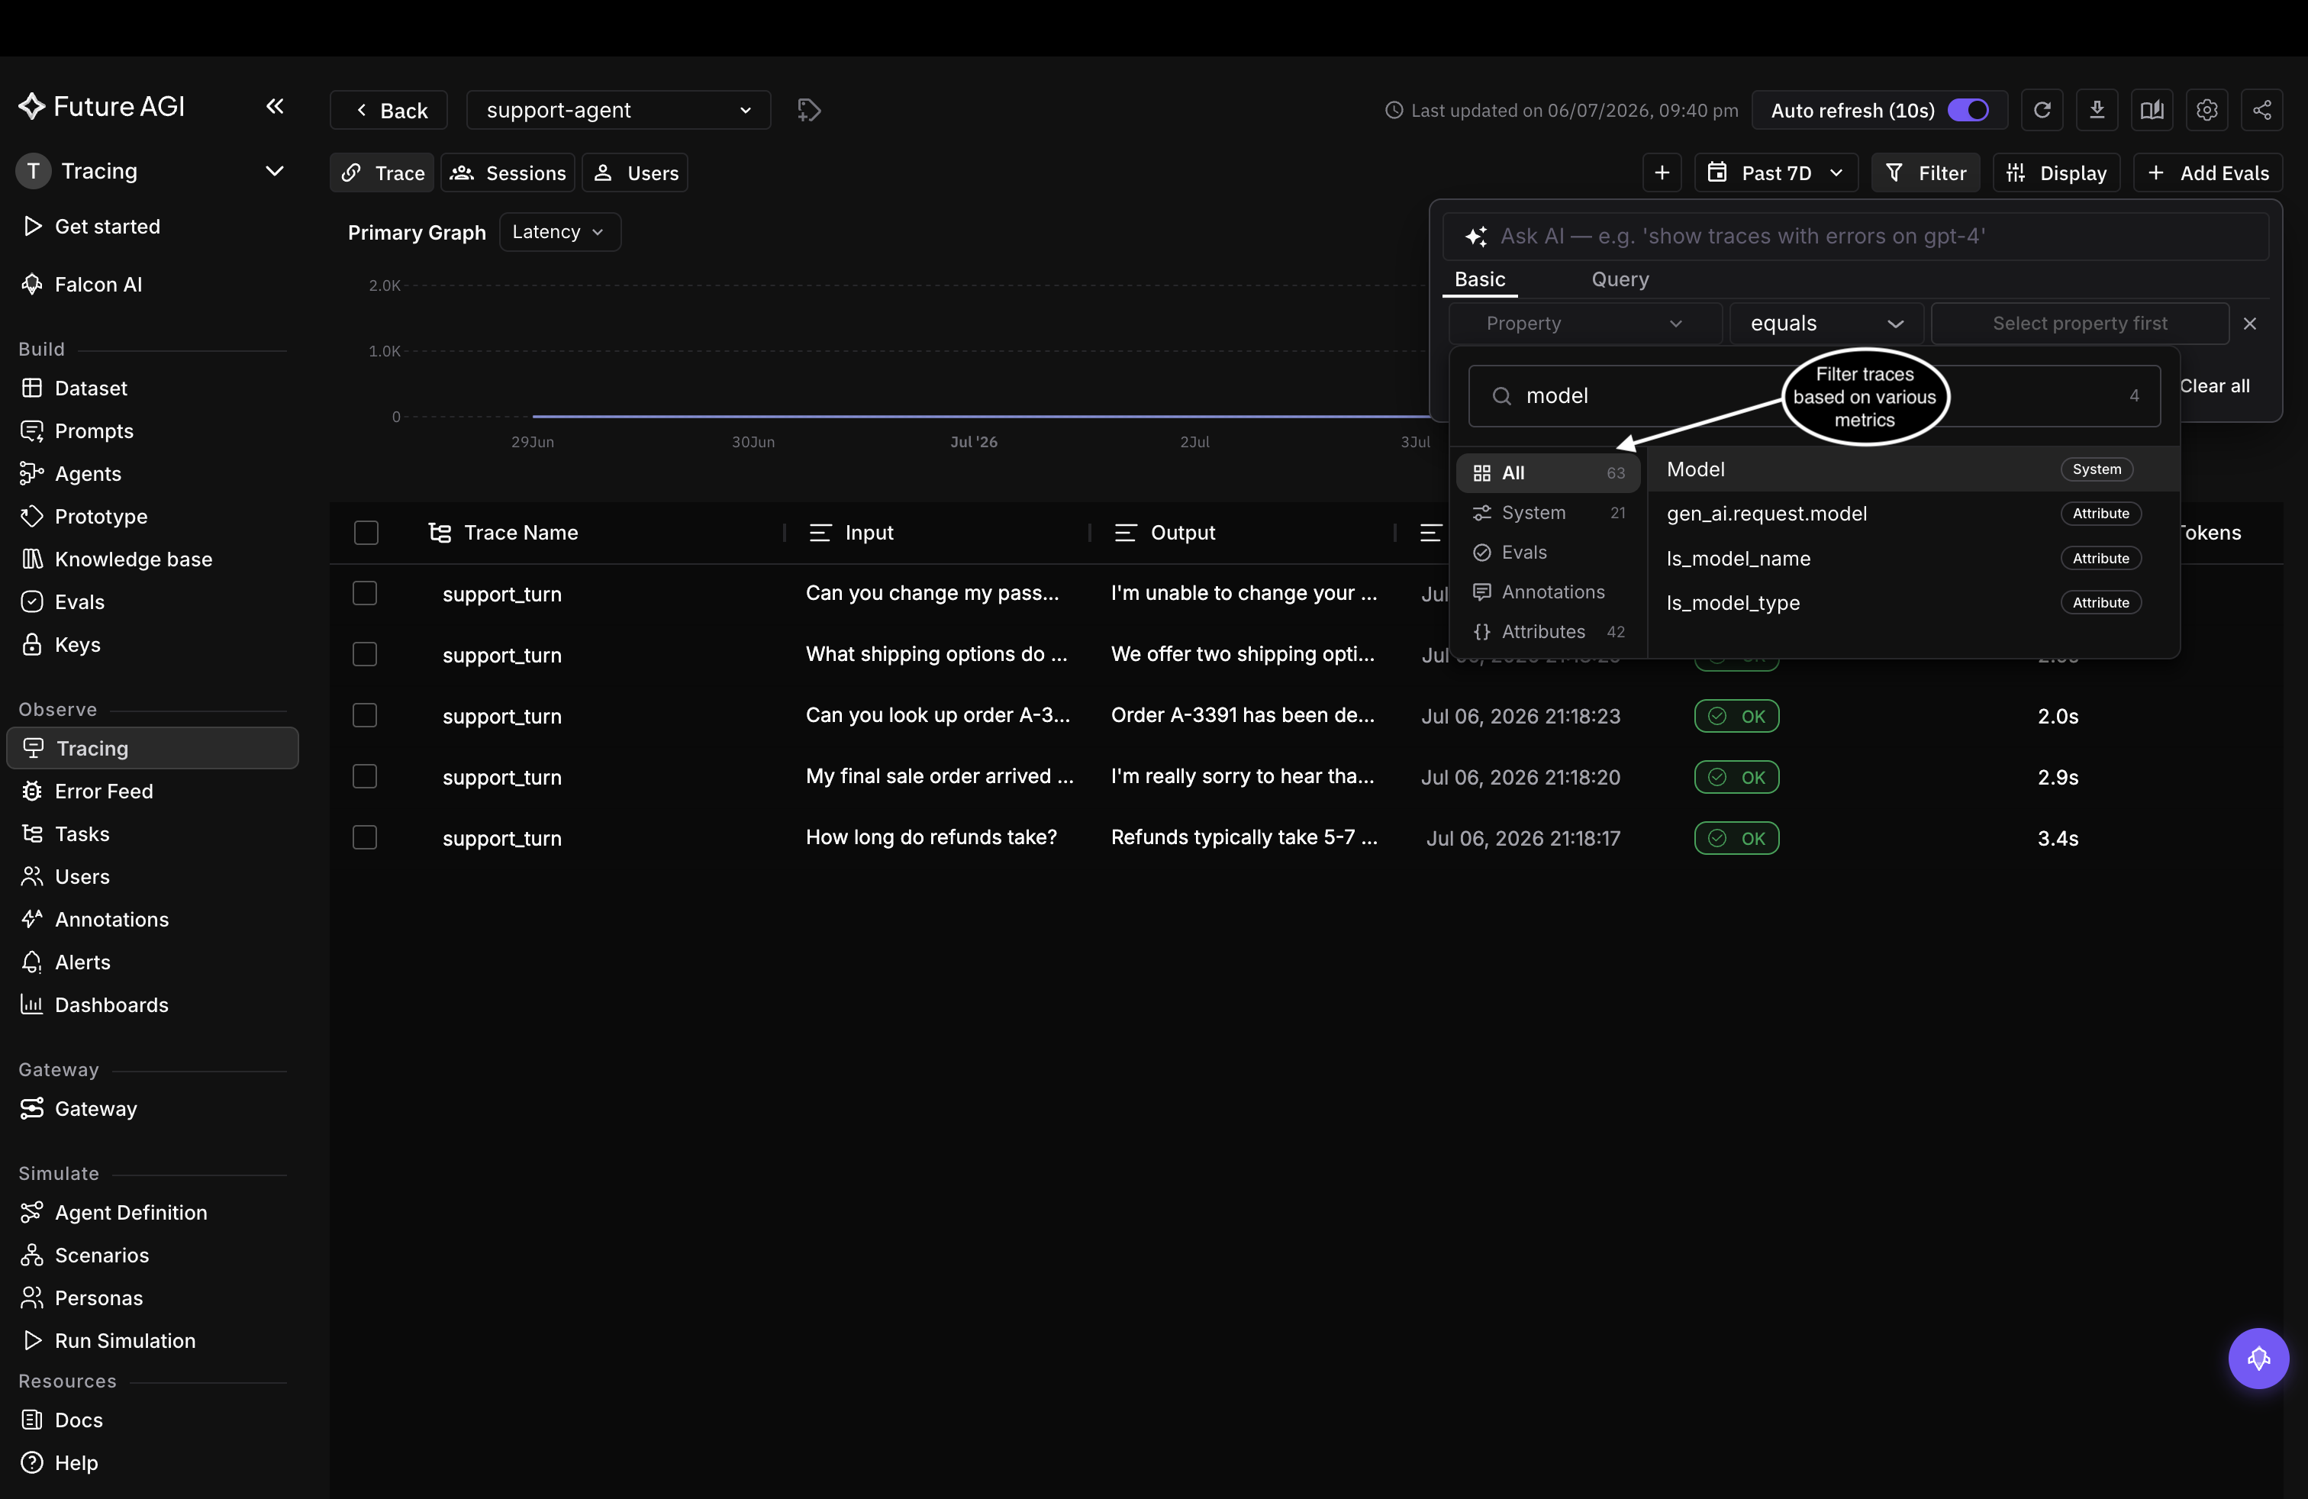The height and width of the screenshot is (1499, 2308).
Task: Tick the select-all checkbox in table header
Action: [x=366, y=532]
